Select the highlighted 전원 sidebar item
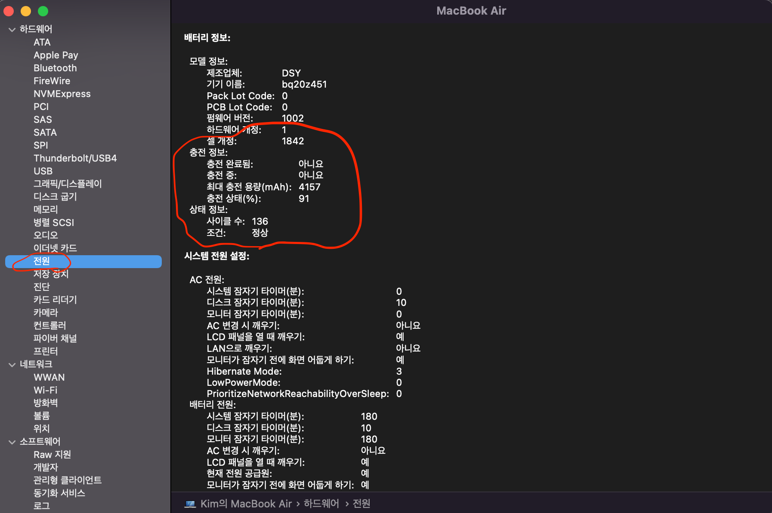Image resolution: width=772 pixels, height=513 pixels. pos(83,261)
